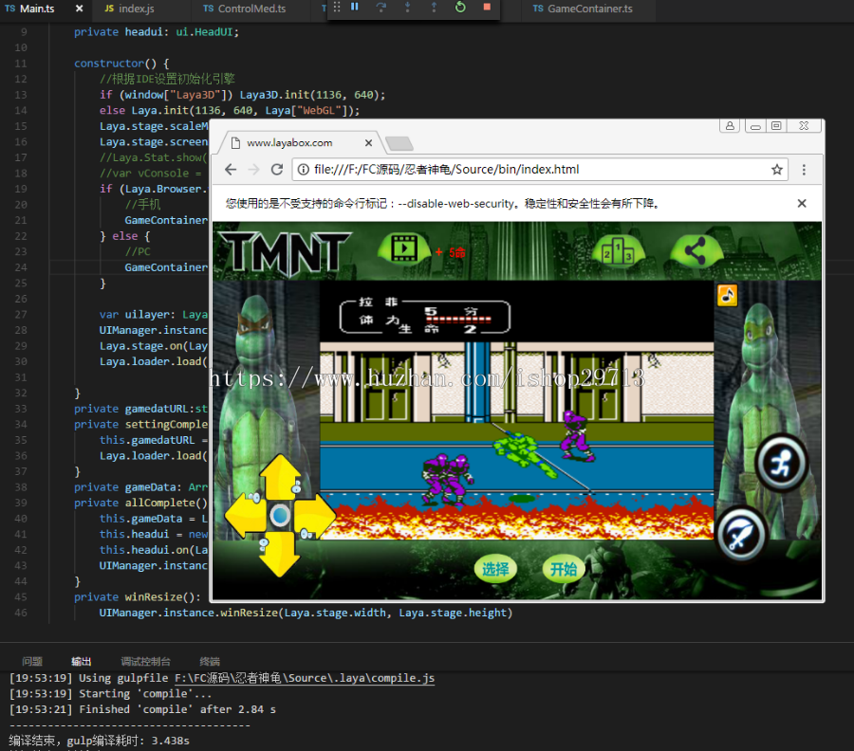
Task: Bookmark the page with the star icon
Action: [x=776, y=169]
